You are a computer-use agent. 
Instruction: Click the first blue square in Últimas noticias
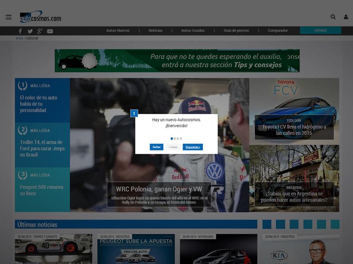coord(267,224)
